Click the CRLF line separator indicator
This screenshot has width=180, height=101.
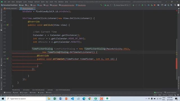click(x=160, y=95)
